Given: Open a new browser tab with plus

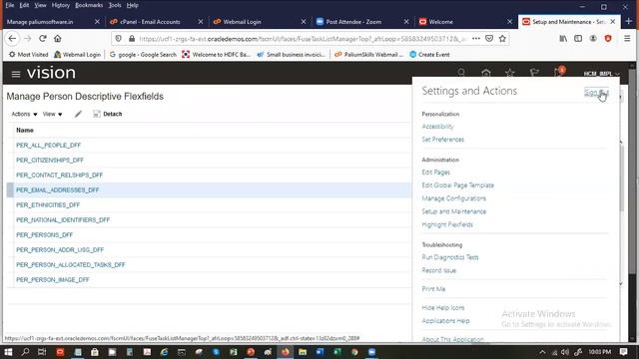Looking at the screenshot, I should (x=629, y=22).
